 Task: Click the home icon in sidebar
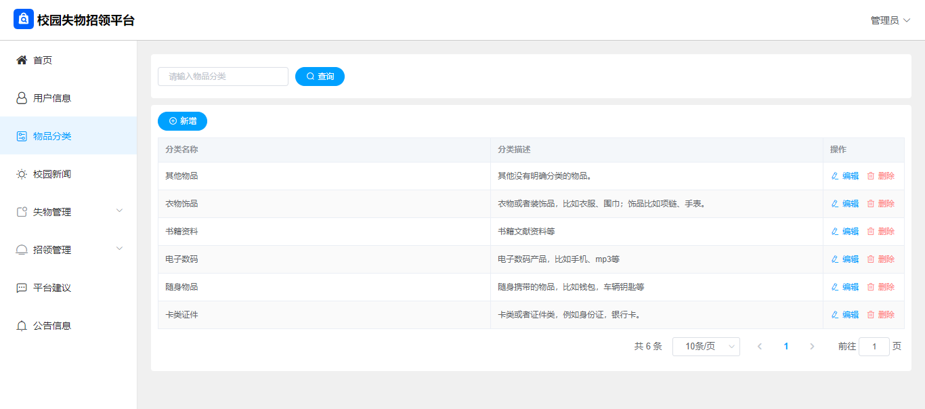[x=22, y=60]
